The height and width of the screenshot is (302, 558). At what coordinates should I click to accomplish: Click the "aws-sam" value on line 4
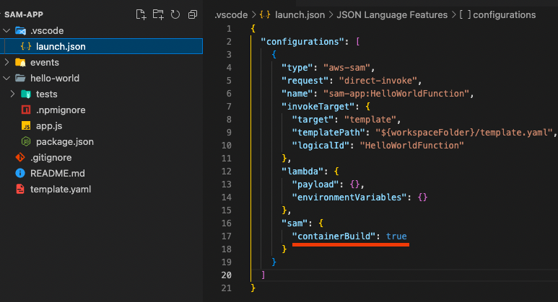346,68
